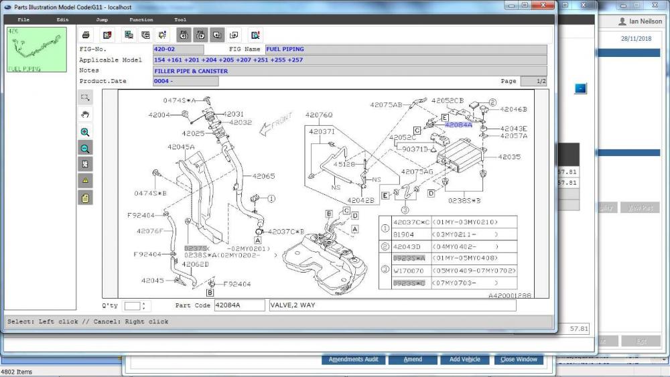670x377 pixels.
Task: Click the Q'ty stepper arrows
Action: coord(144,306)
